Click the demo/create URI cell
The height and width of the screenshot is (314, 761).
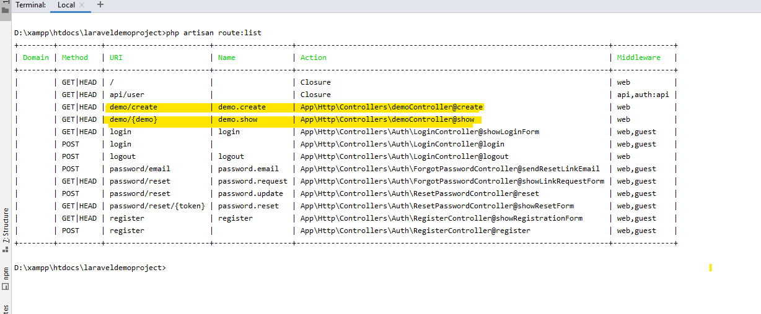pyautogui.click(x=133, y=107)
